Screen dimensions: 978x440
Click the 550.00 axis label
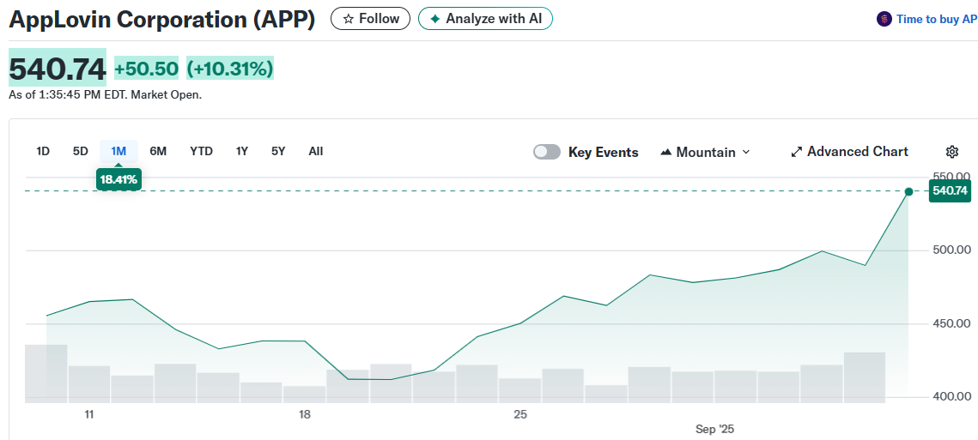950,177
